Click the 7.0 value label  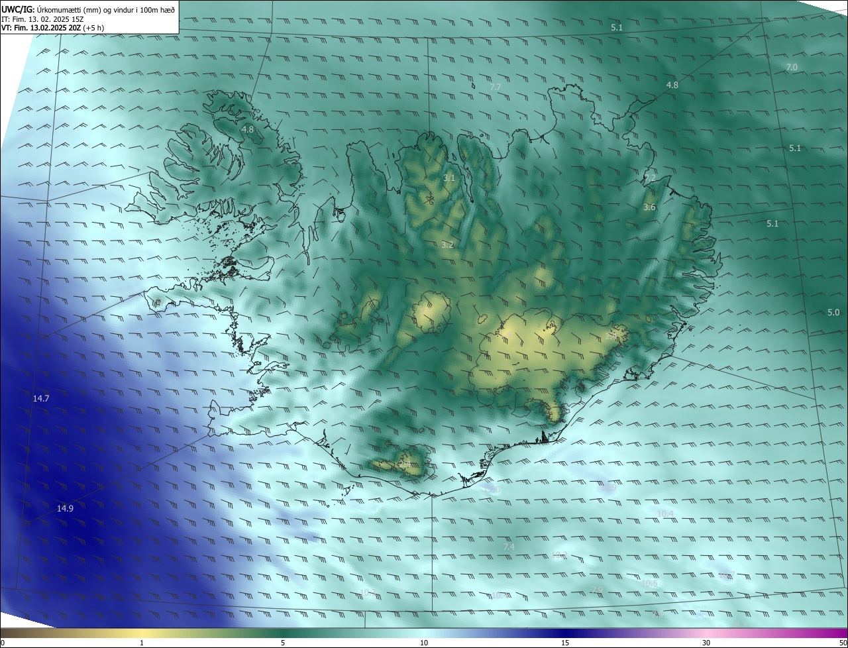[792, 68]
